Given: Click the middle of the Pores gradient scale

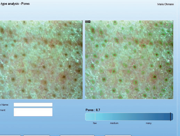Looking at the screenshot, I should (129, 117).
